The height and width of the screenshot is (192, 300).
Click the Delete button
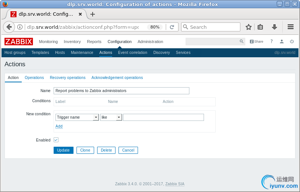(x=106, y=150)
